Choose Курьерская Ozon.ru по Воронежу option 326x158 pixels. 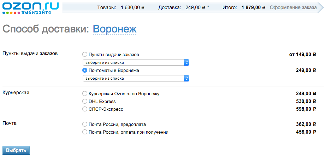85,94
